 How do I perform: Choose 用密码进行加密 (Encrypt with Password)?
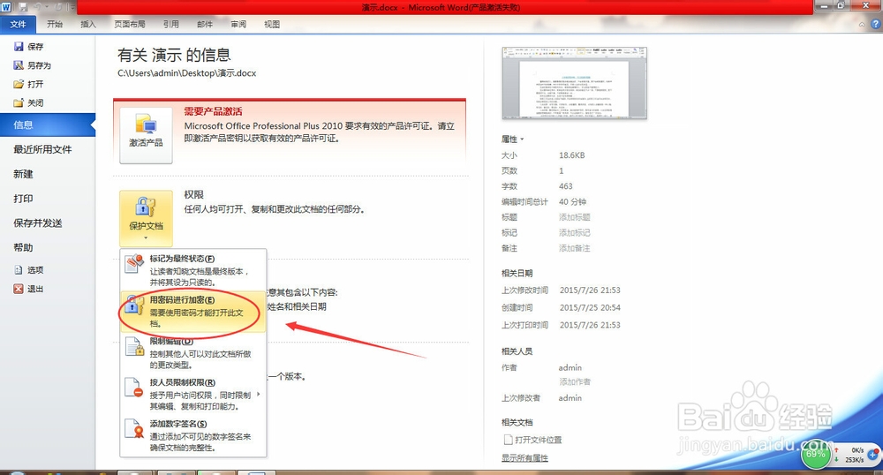pos(193,312)
